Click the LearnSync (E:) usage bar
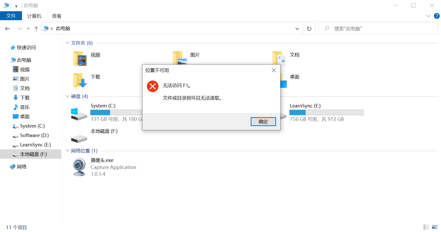This screenshot has width=441, height=232. coord(326,112)
